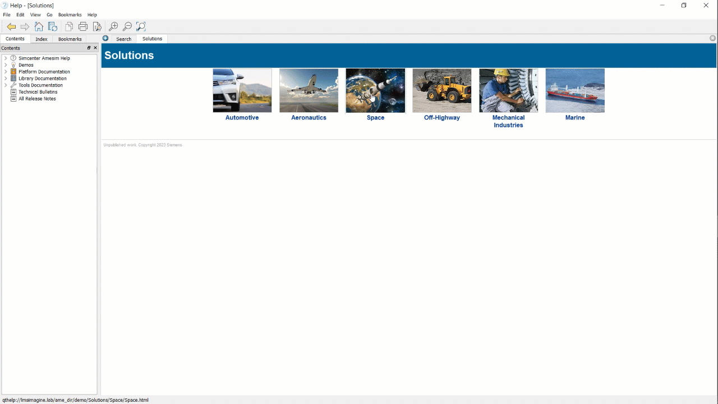This screenshot has width=718, height=404.
Task: Click the Print icon
Action: click(x=83, y=26)
